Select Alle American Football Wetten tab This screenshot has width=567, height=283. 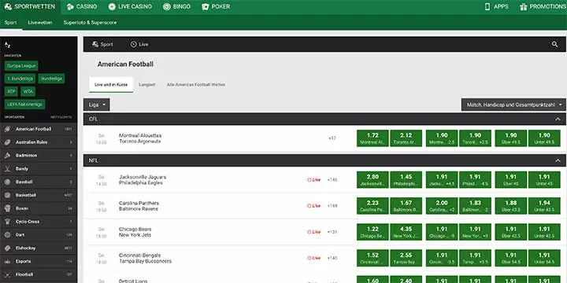tap(196, 84)
